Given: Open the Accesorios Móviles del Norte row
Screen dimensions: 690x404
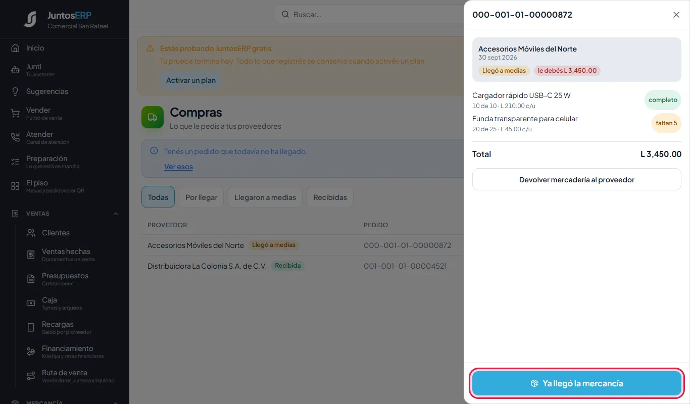Looking at the screenshot, I should tap(303, 245).
